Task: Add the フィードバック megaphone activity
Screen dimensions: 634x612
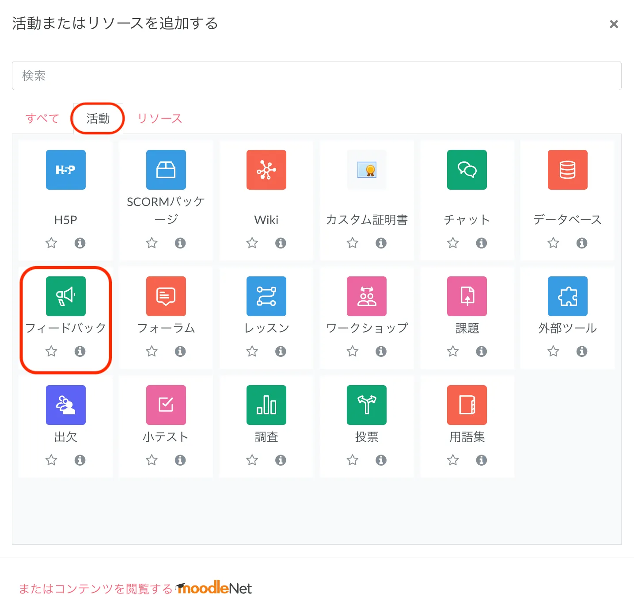Action: coord(65,296)
